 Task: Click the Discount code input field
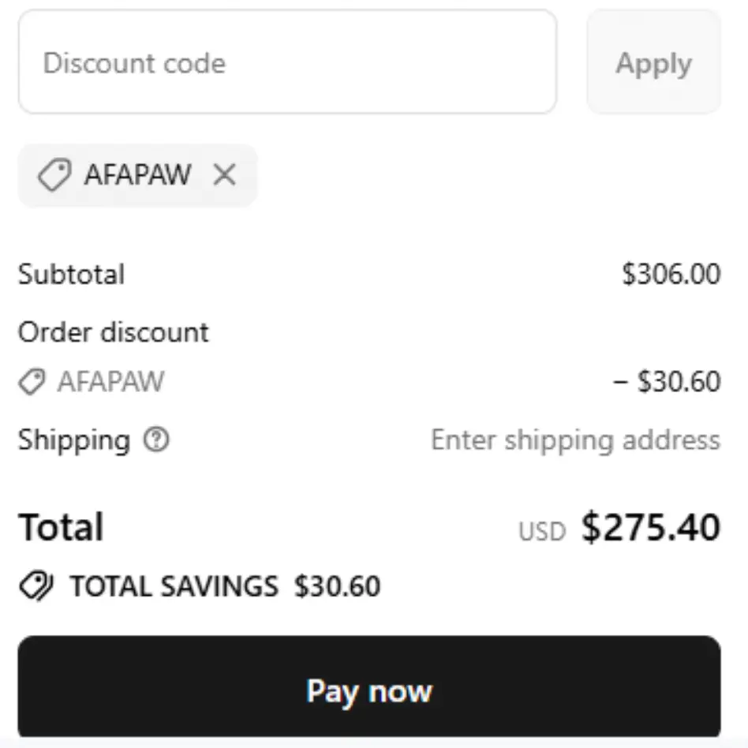pos(287,62)
